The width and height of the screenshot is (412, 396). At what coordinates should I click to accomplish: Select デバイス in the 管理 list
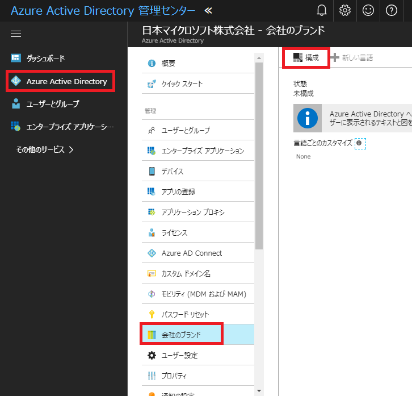click(198, 171)
